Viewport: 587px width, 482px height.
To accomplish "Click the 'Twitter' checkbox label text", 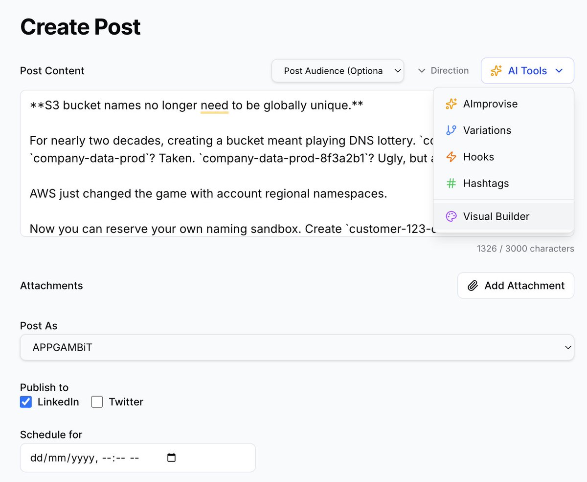I will (126, 402).
